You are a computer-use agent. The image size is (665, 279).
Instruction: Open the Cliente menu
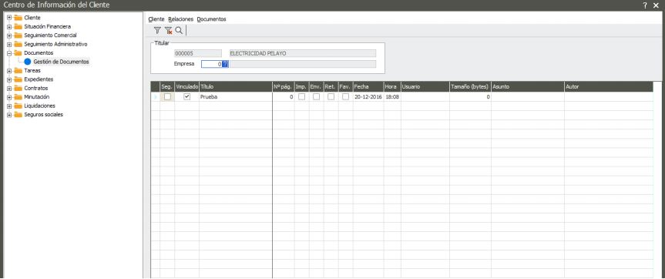point(156,19)
